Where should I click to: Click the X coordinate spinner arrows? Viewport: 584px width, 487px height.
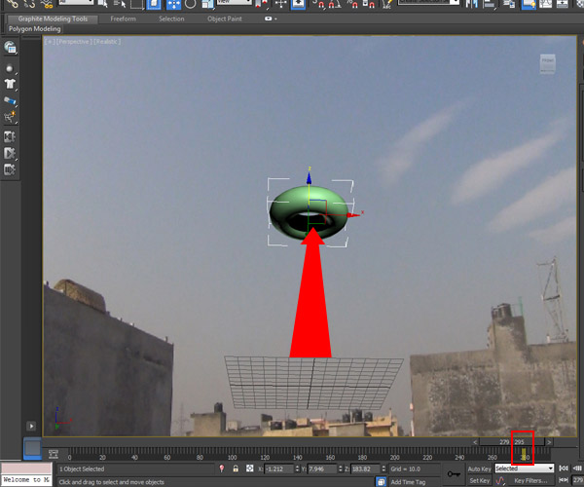click(x=297, y=468)
